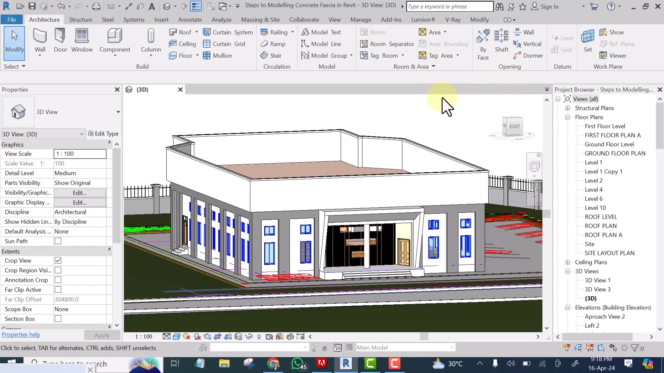Select the Shaft opening tool
The image size is (664, 373).
pyautogui.click(x=501, y=41)
